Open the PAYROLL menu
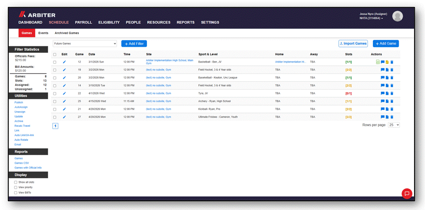The height and width of the screenshot is (210, 425). coord(84,22)
